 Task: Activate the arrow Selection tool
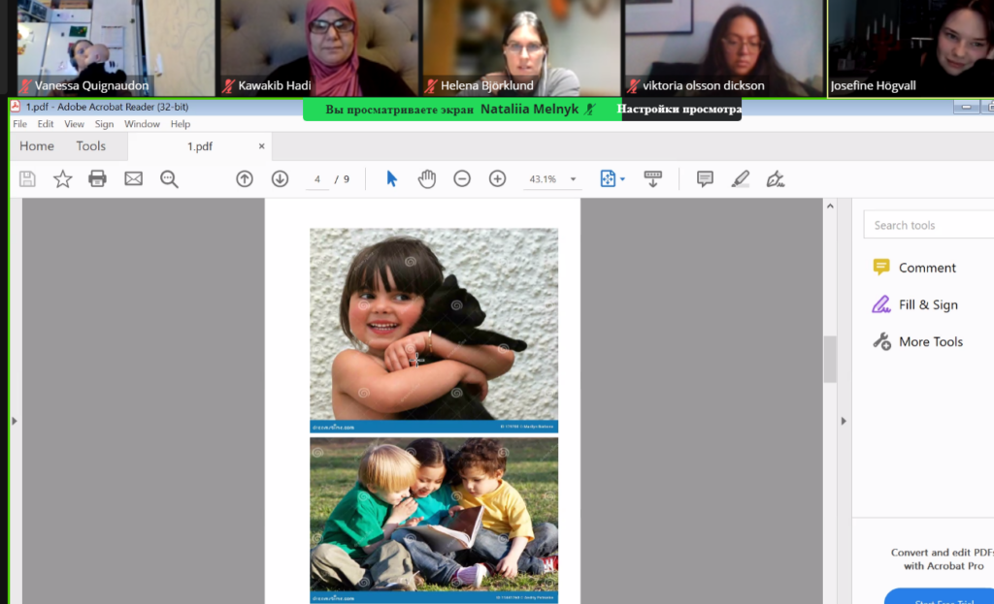click(x=392, y=178)
